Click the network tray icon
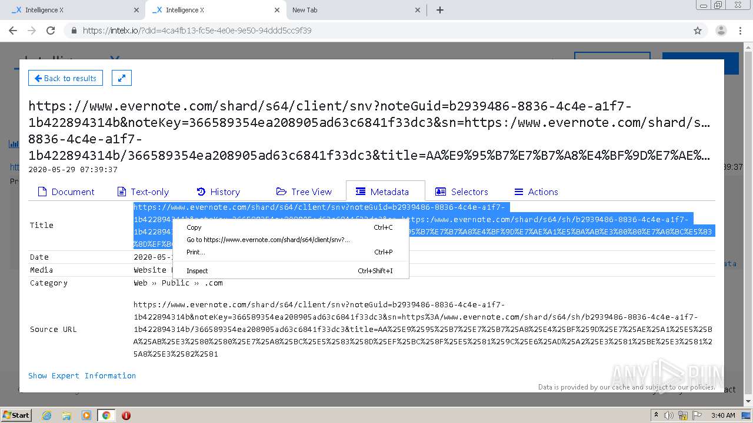This screenshot has height=423, width=753. [683, 415]
